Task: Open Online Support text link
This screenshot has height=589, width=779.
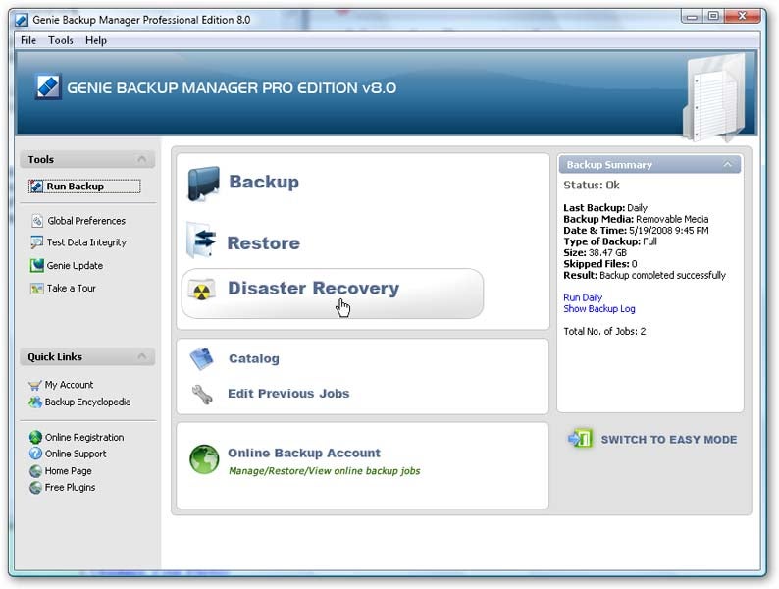Action: [x=76, y=454]
